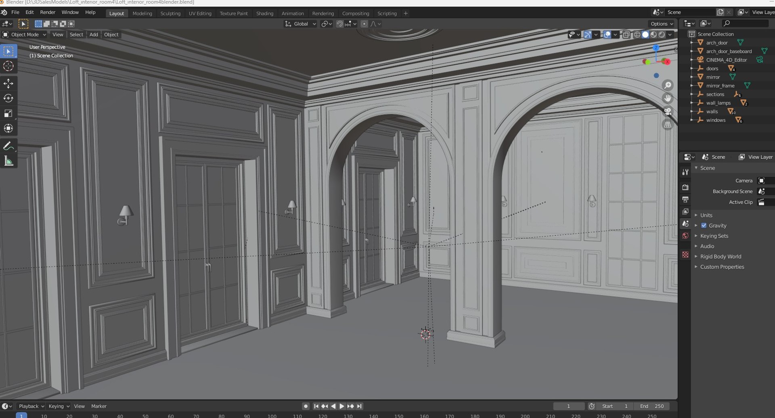This screenshot has height=418, width=775.
Task: Open the Add menu in viewport
Action: (x=94, y=35)
